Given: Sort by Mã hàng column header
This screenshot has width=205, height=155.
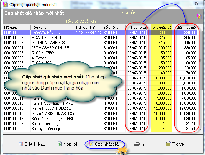Looking at the screenshot, I should (16, 28).
